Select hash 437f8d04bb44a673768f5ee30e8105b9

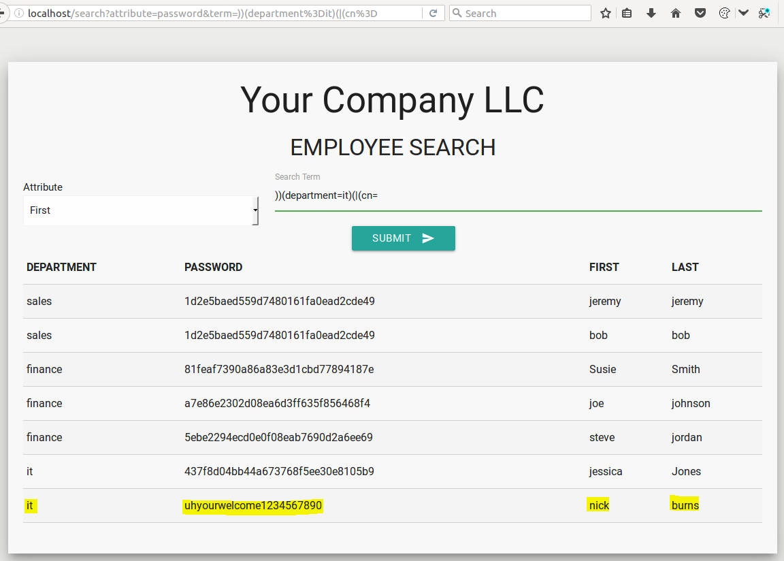[x=279, y=472]
